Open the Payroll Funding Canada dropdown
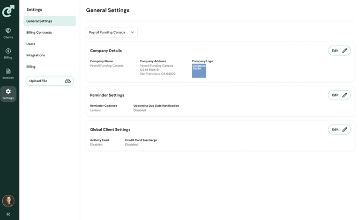The height and width of the screenshot is (220, 359). tap(111, 32)
